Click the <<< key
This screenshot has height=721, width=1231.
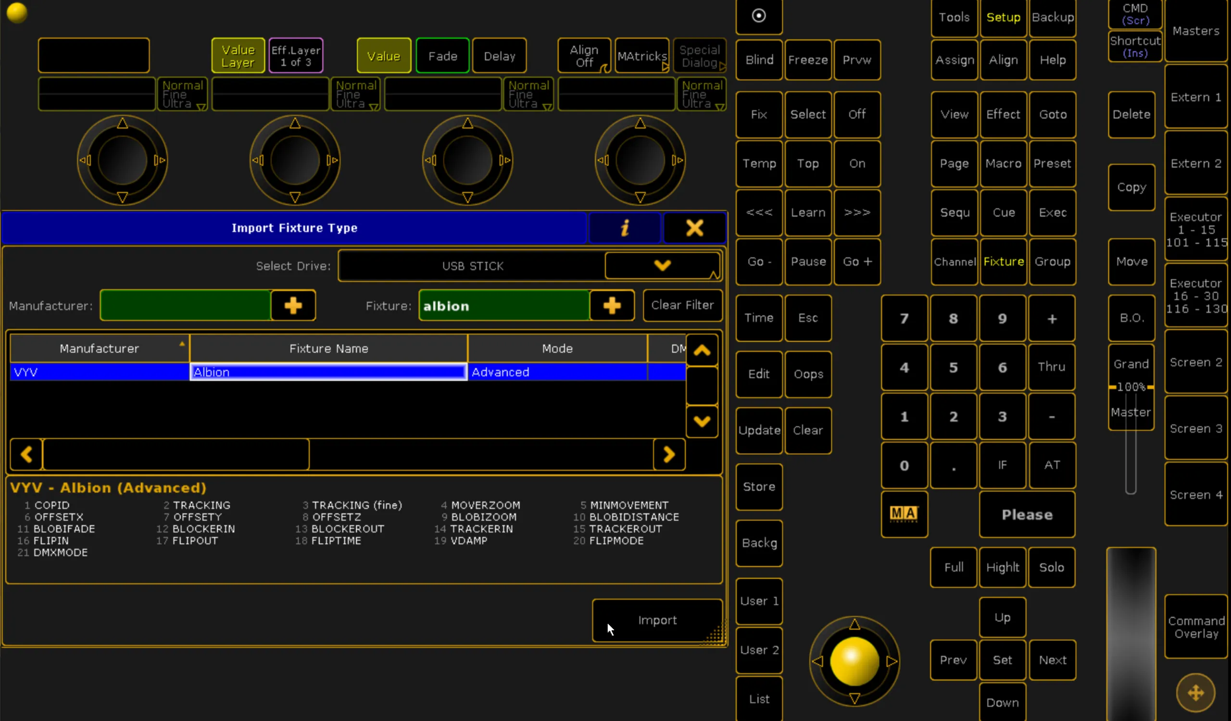(759, 212)
